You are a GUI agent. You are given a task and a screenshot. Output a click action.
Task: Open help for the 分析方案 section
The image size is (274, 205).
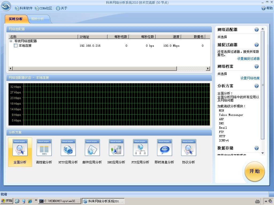(x=257, y=86)
